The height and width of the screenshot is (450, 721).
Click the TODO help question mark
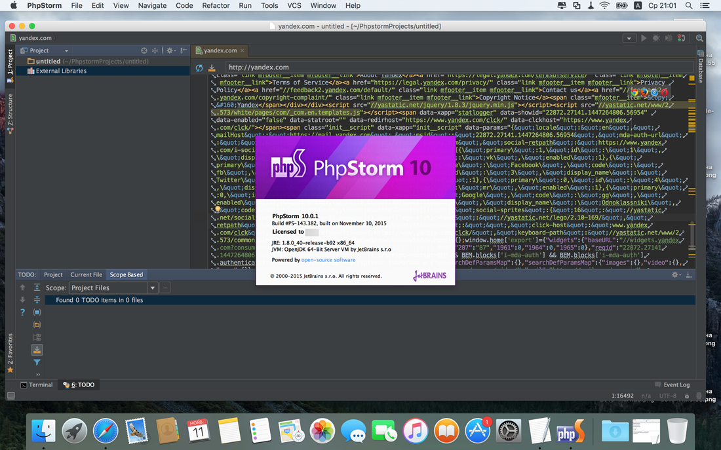pyautogui.click(x=22, y=312)
